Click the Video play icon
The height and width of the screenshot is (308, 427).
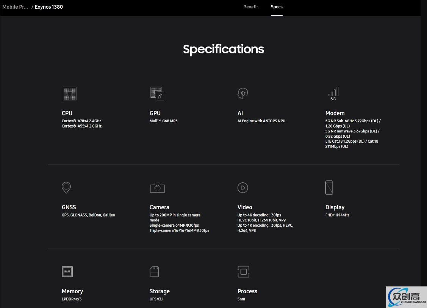pyautogui.click(x=242, y=188)
